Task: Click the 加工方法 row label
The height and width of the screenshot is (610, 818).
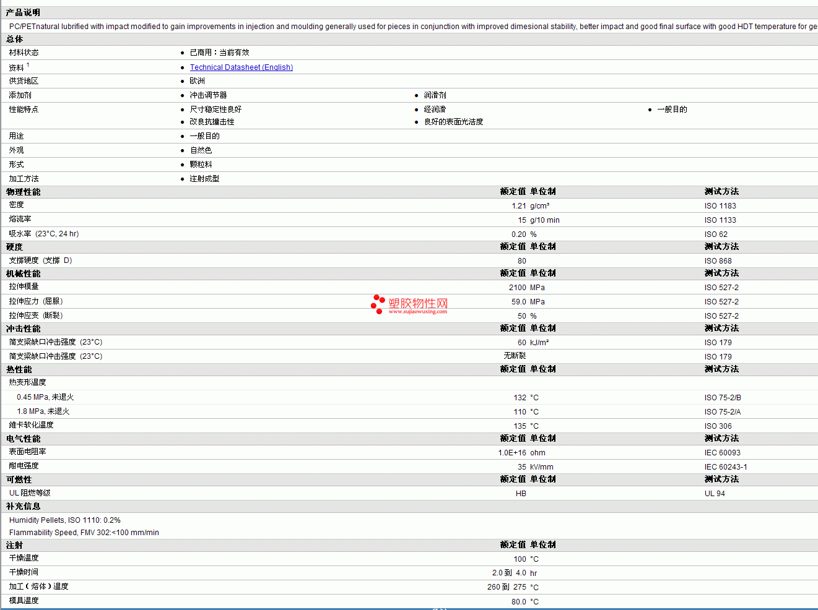Action: (24, 179)
